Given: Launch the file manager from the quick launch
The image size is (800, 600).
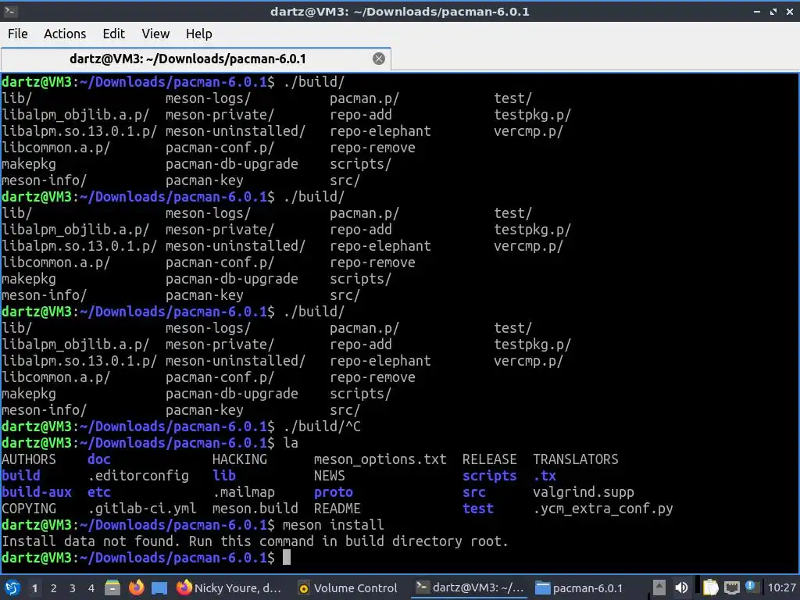Looking at the screenshot, I should [x=112, y=587].
